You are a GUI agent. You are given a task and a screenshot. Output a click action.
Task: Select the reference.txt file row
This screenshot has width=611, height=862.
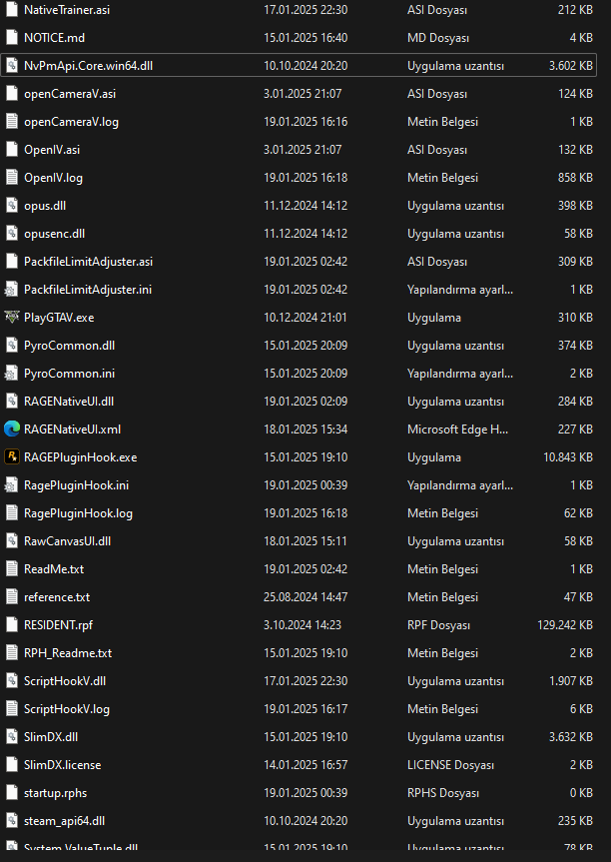click(57, 597)
